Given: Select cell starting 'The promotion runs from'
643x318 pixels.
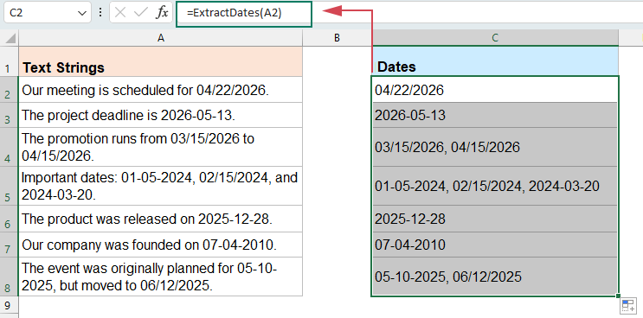Looking at the screenshot, I should (161, 147).
